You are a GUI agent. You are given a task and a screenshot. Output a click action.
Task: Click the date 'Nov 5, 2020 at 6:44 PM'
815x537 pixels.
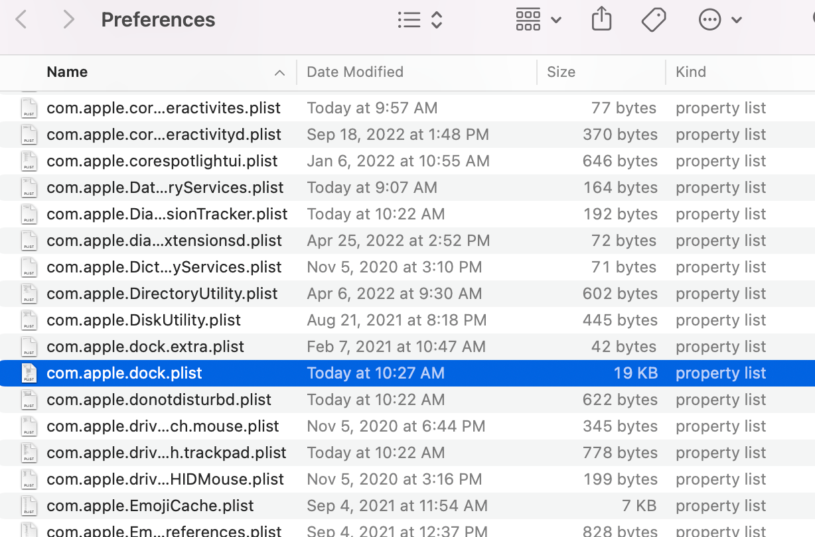pos(396,426)
